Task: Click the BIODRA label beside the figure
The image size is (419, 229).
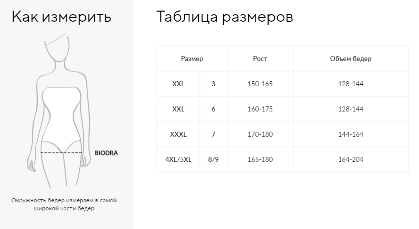Action: point(106,153)
